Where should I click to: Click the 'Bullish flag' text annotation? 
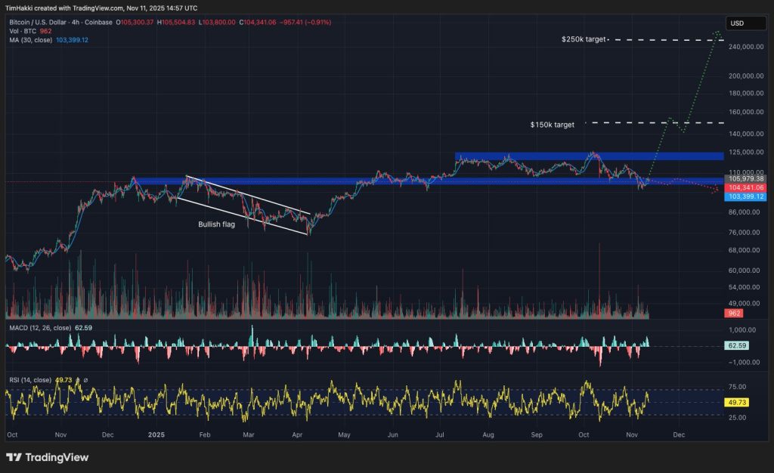pos(217,224)
